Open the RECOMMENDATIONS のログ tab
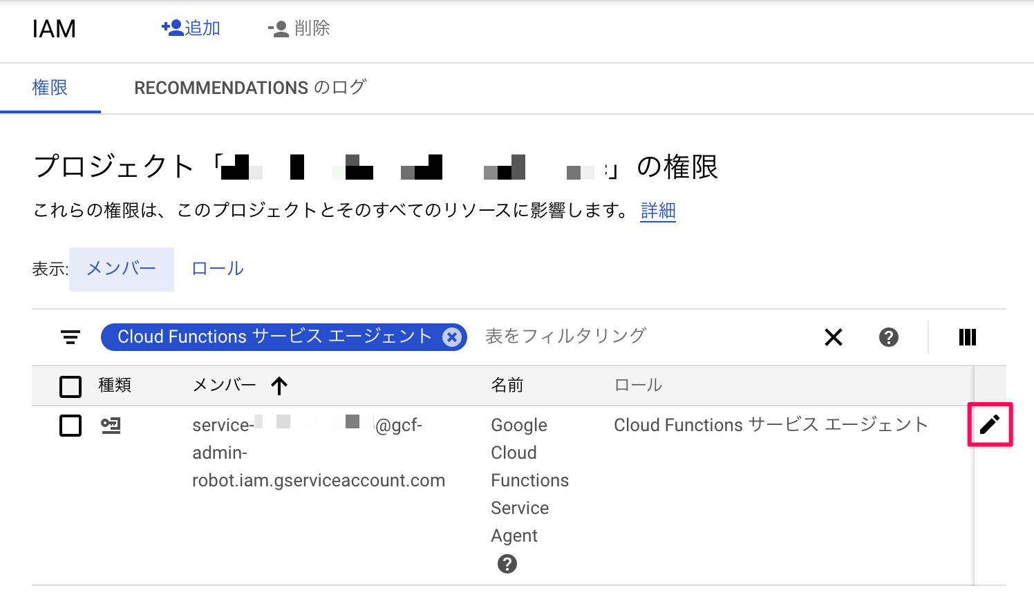Image resolution: width=1034 pixels, height=608 pixels. pyautogui.click(x=250, y=88)
